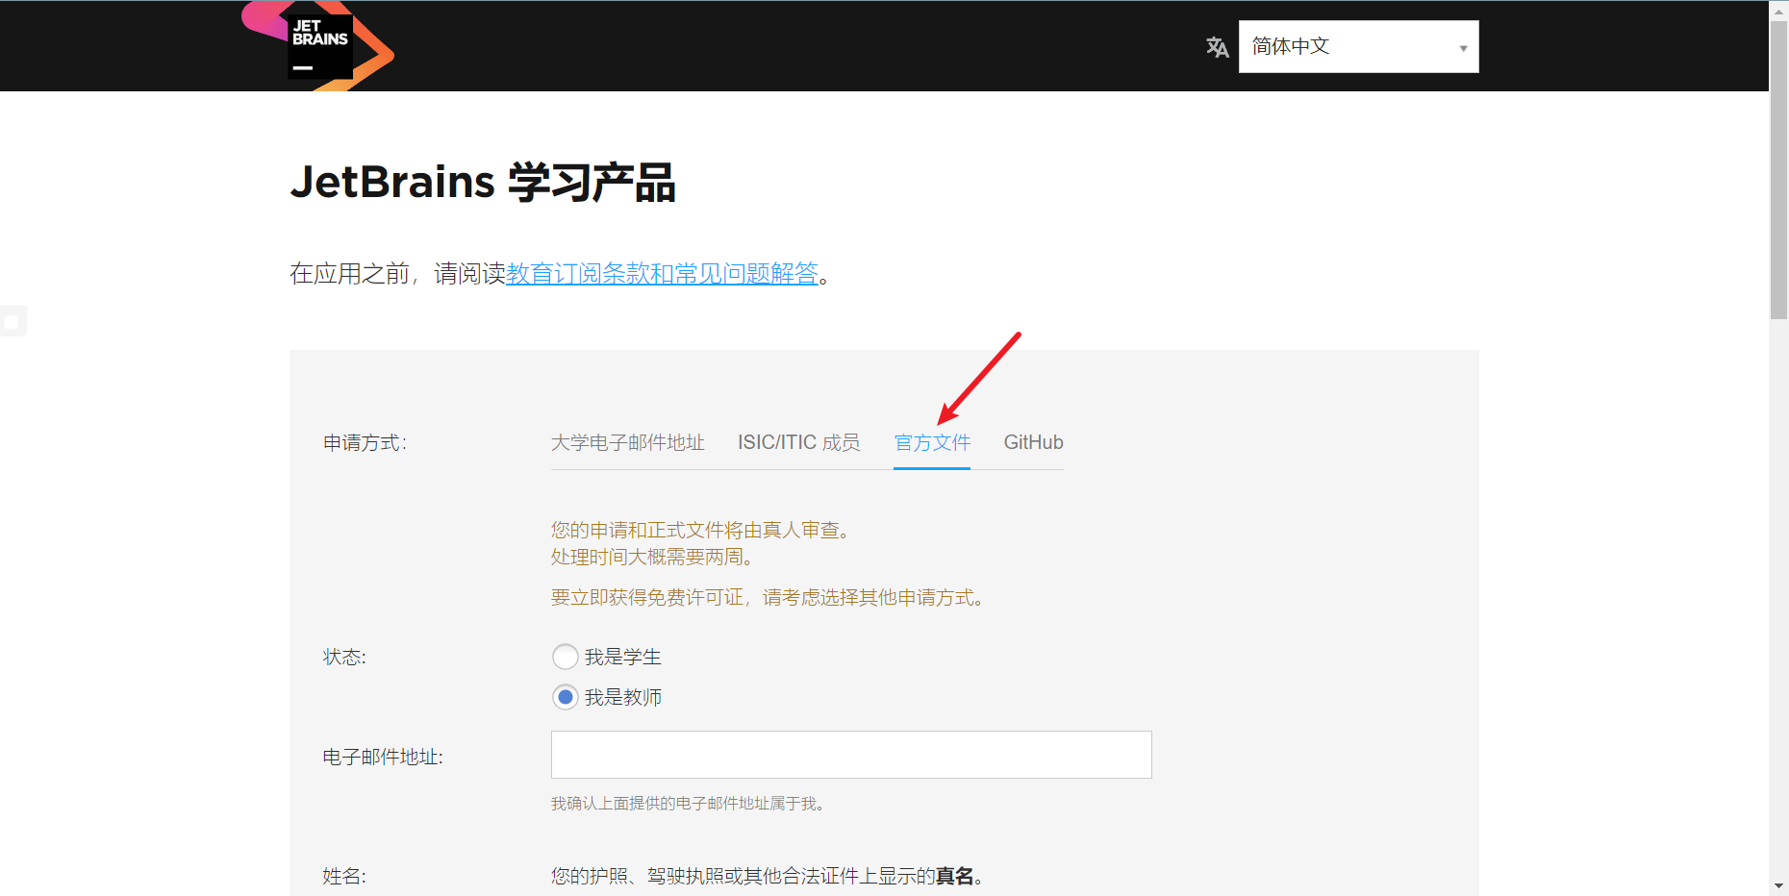Click the 电子邮件地址 label

point(383,758)
